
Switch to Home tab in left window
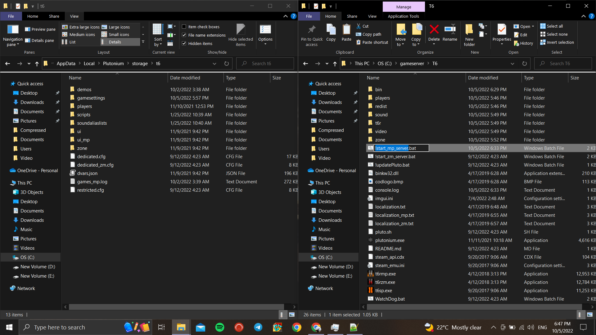tap(33, 16)
